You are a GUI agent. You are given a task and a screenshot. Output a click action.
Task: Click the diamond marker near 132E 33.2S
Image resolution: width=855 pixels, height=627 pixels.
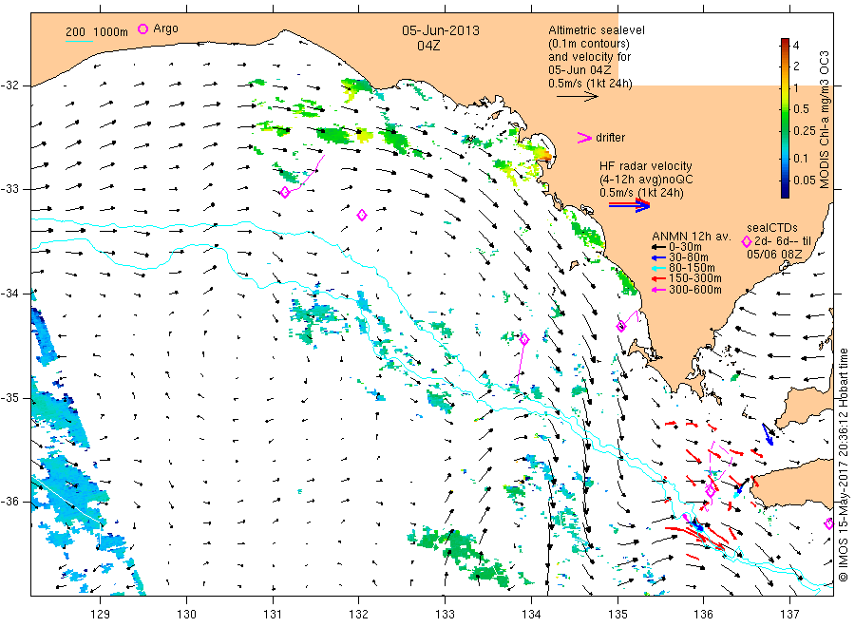click(362, 216)
